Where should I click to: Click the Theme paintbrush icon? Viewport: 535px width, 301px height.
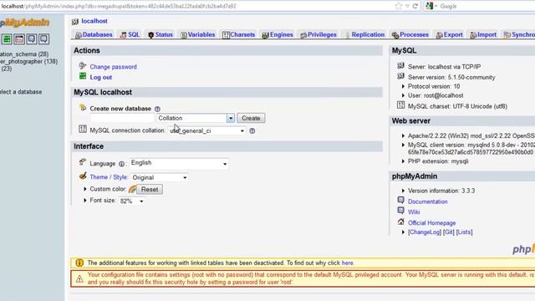click(x=83, y=176)
